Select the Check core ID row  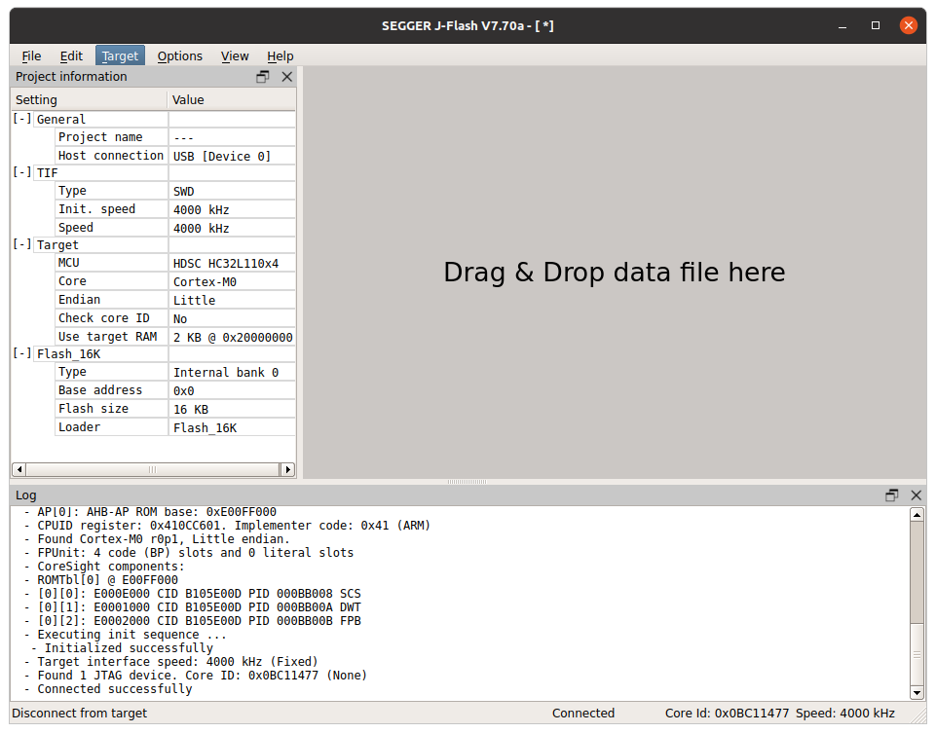(175, 318)
